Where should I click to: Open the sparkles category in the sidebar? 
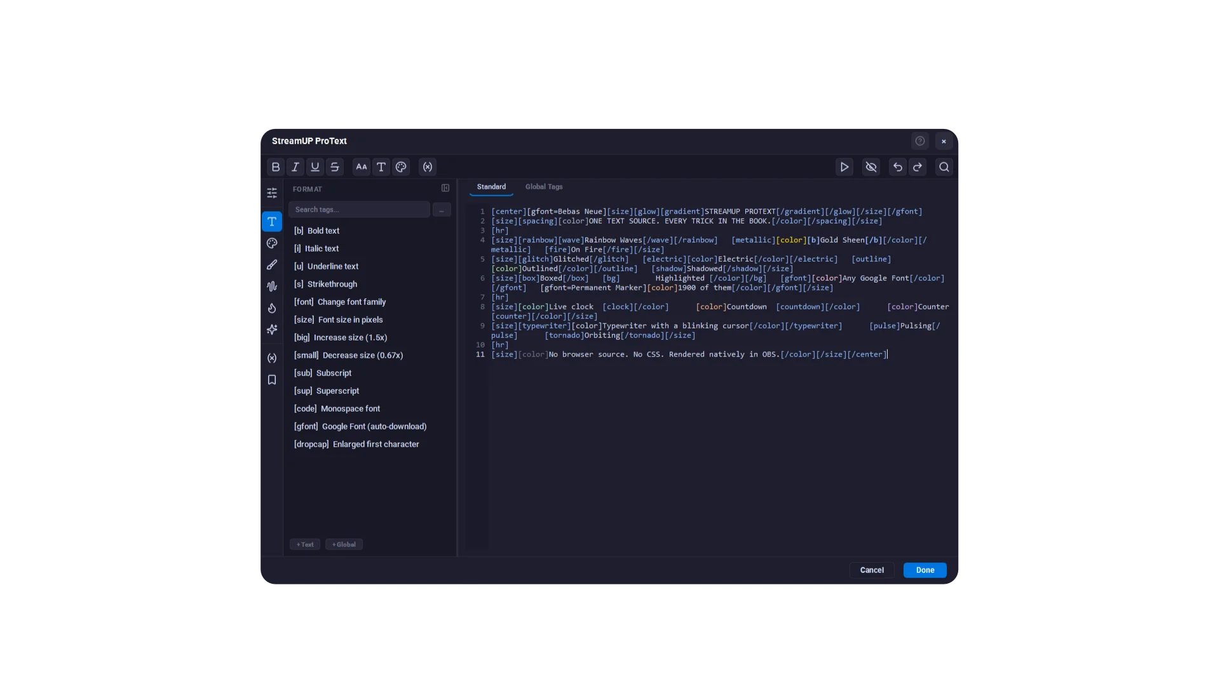pos(272,330)
